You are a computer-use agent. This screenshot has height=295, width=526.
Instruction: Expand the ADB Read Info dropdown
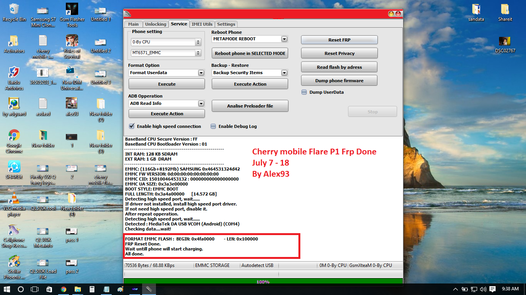pyautogui.click(x=201, y=103)
